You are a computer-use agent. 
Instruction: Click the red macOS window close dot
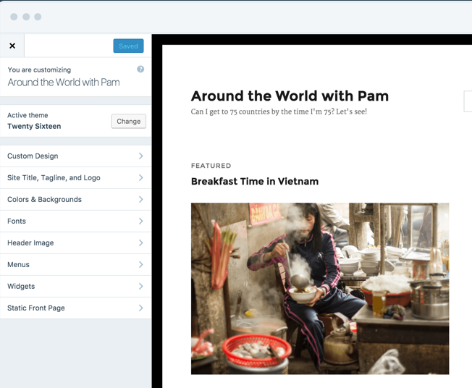(14, 17)
